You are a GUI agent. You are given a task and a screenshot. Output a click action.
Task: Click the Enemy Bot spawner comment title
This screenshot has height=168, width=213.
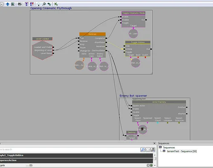tap(133, 96)
